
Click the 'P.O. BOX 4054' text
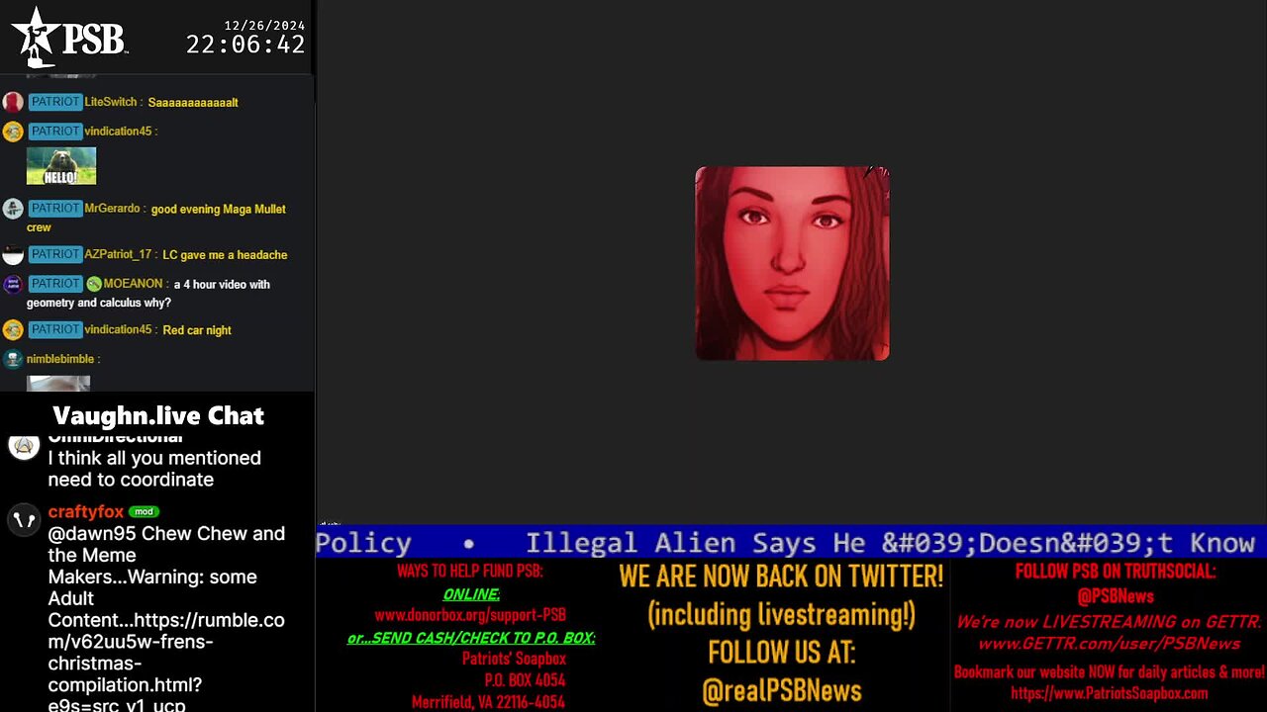pyautogui.click(x=525, y=680)
